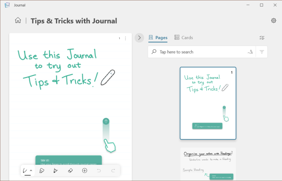Screen dimensions: 282x181
Task: Select the ink pen tool
Action: tap(25, 171)
